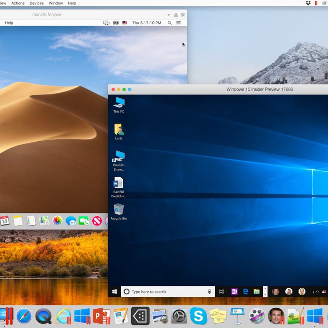Click the Dropbox icon in the menu bar

coord(308,3)
